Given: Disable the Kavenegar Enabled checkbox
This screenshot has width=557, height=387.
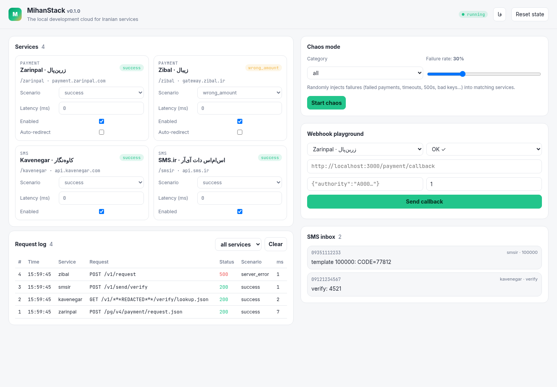Looking at the screenshot, I should click(x=102, y=212).
